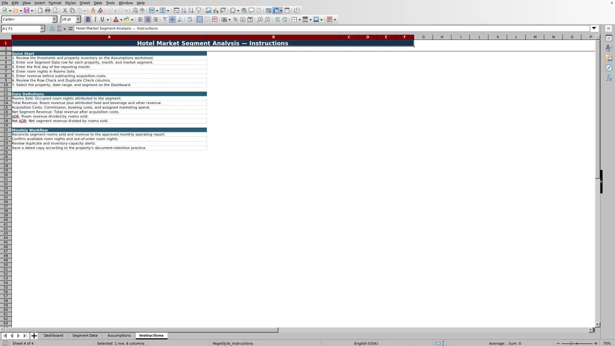
Task: Click the Spelling check icon
Action: pyautogui.click(x=142, y=10)
